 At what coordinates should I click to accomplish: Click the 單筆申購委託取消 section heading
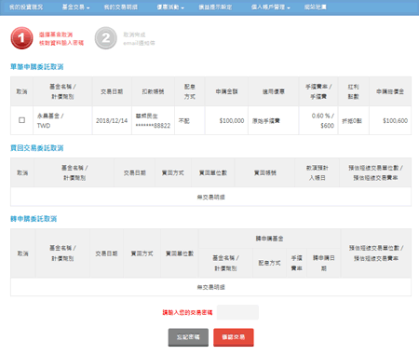pos(37,67)
